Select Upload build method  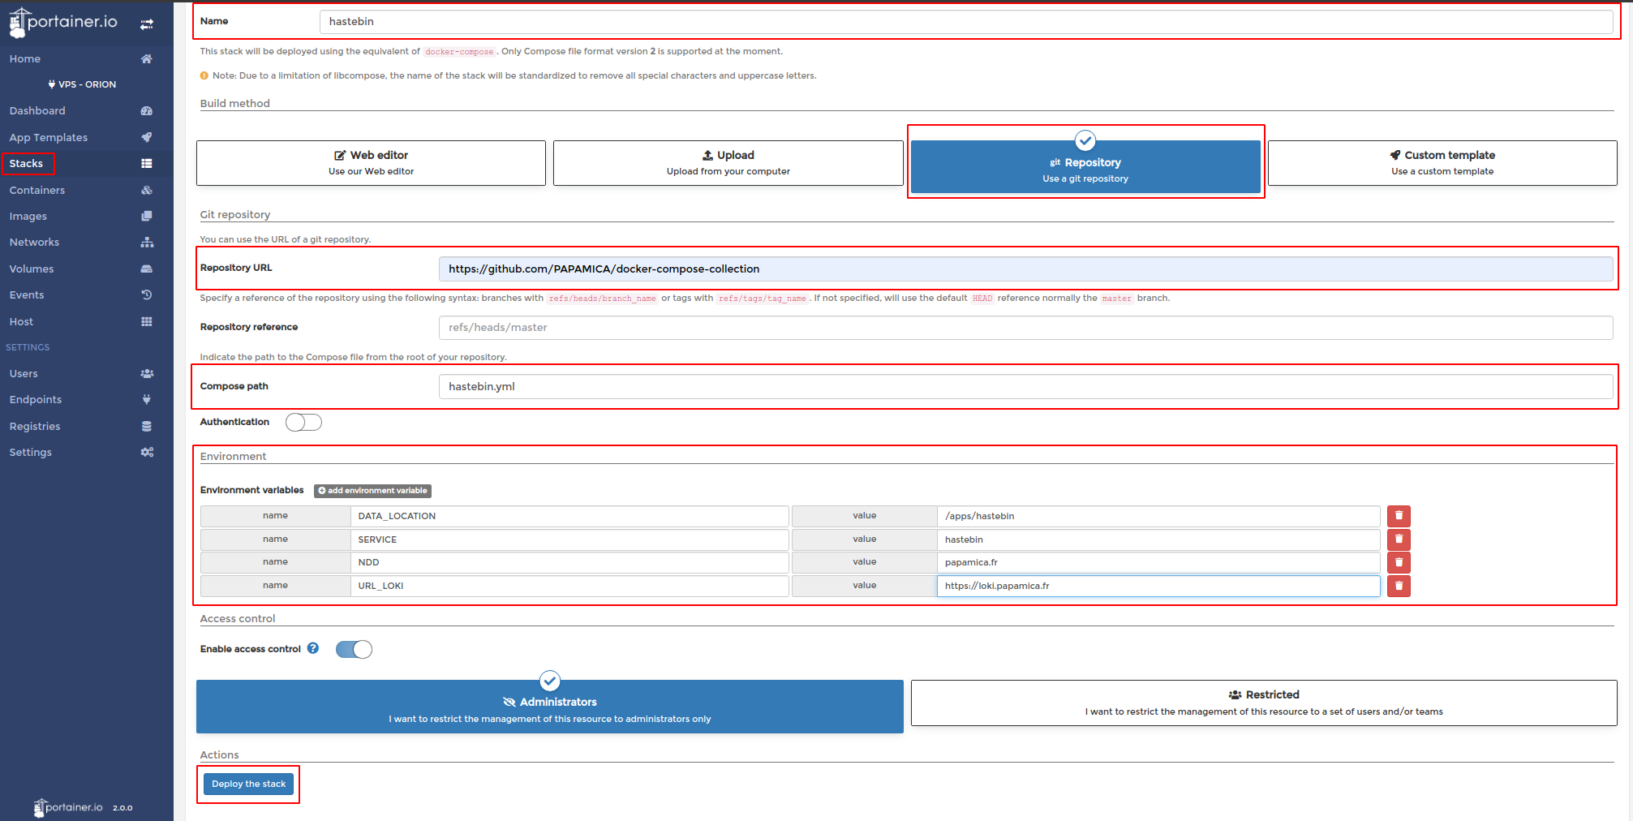click(x=728, y=162)
